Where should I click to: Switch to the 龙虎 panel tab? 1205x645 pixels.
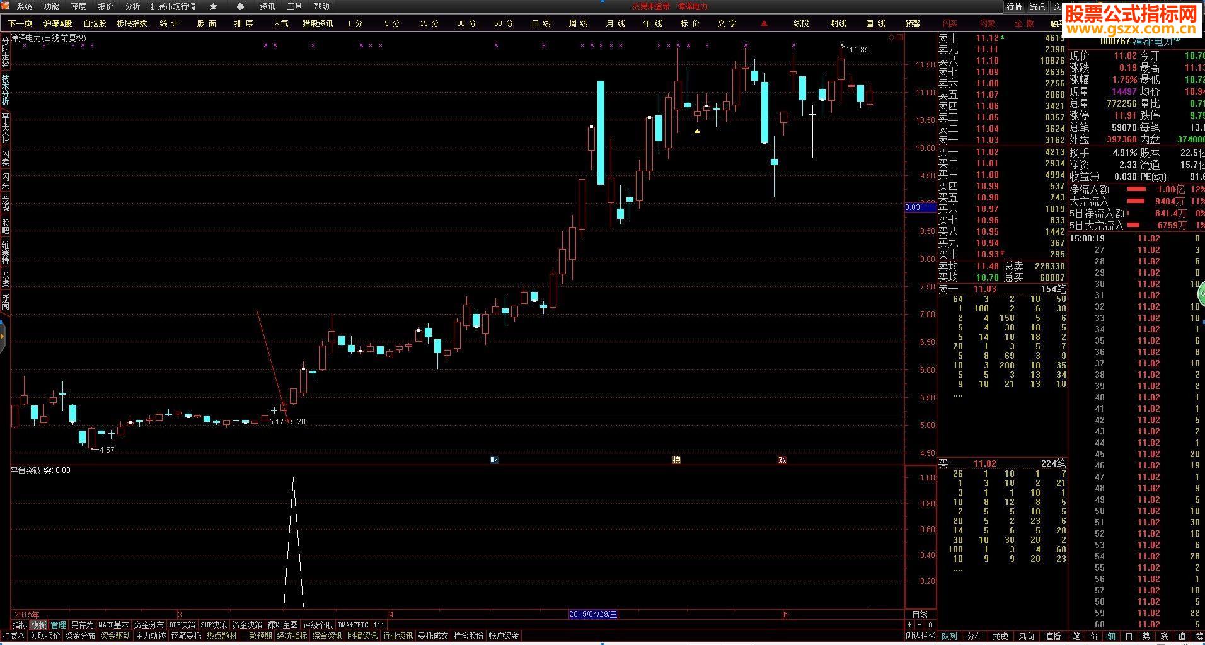click(x=1000, y=636)
